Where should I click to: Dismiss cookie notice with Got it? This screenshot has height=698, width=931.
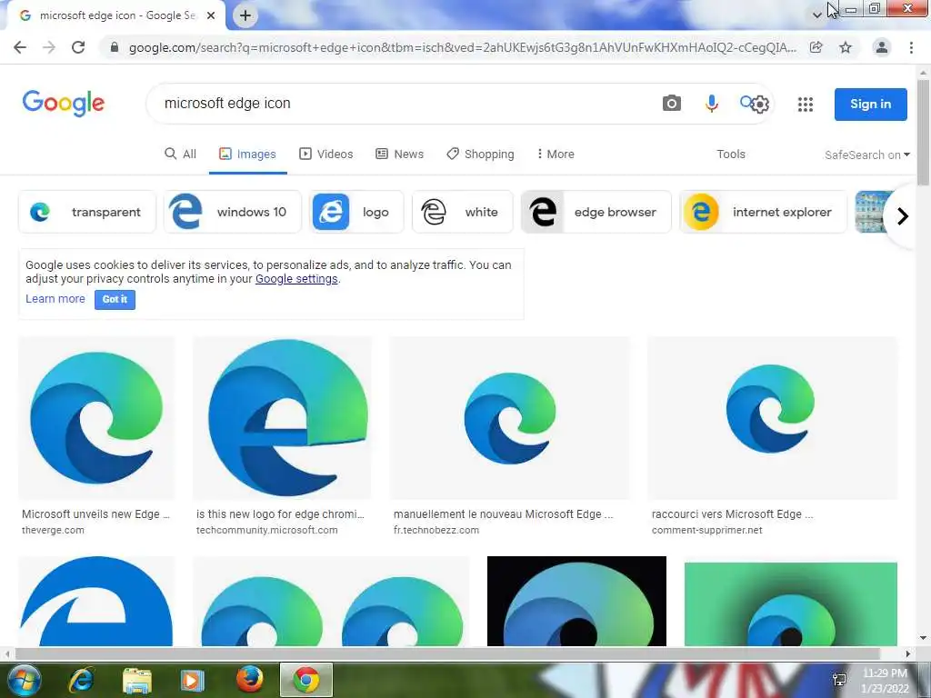115,300
